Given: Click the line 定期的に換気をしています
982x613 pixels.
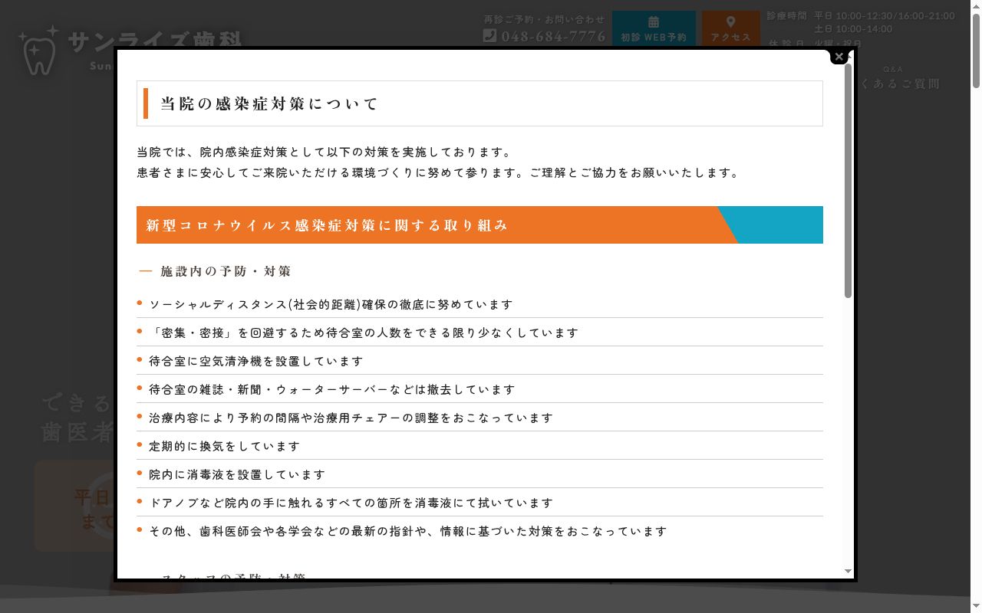Looking at the screenshot, I should 225,446.
